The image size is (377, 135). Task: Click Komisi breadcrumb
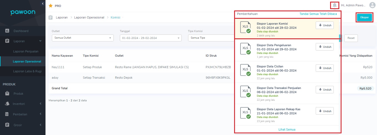[115, 17]
